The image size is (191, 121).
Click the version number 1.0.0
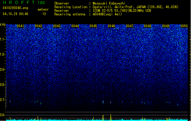coord(41,2)
